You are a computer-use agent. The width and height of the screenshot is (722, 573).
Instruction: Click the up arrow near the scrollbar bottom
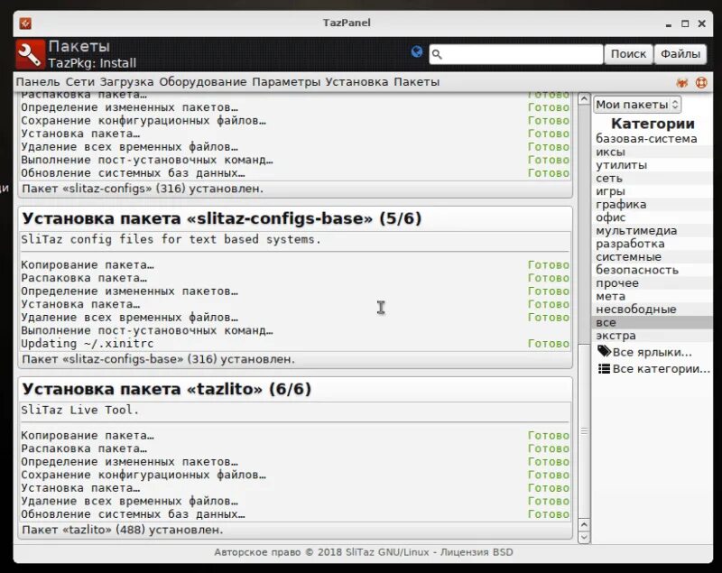click(x=584, y=524)
